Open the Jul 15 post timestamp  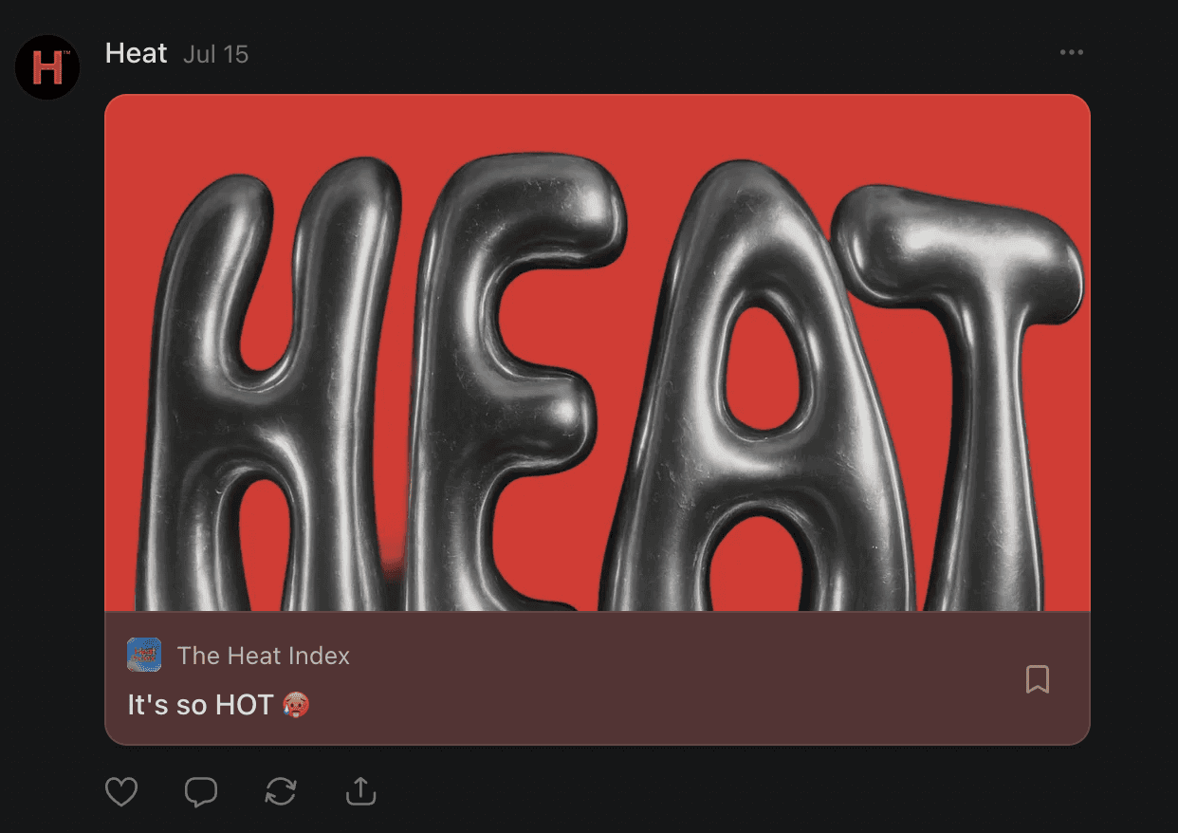click(x=216, y=54)
